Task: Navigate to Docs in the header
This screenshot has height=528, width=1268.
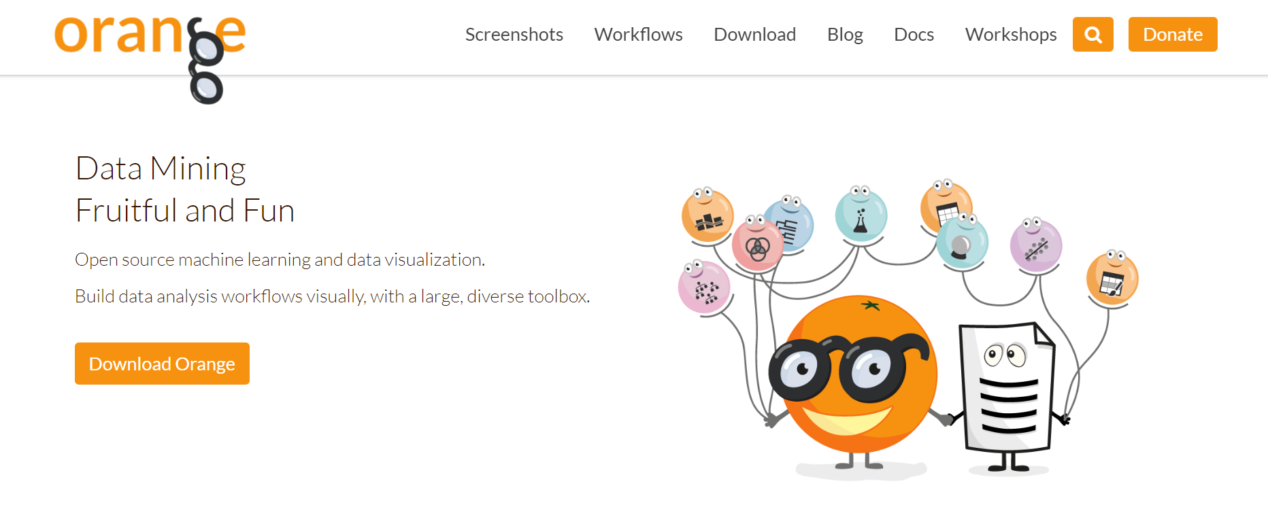Action: (914, 35)
